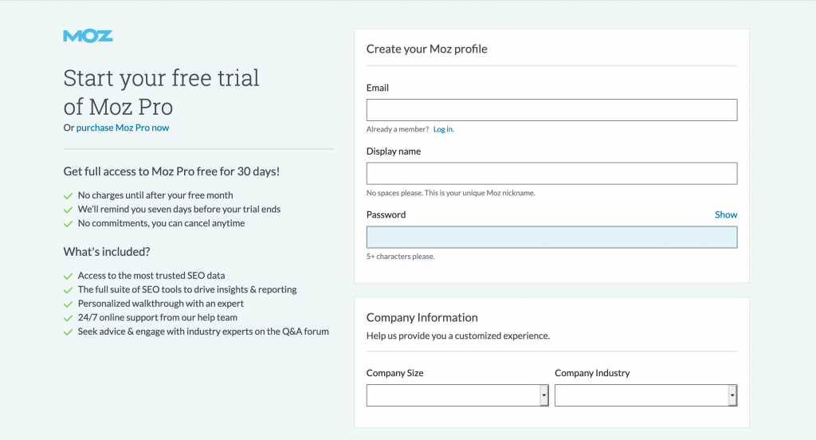The height and width of the screenshot is (440, 816).
Task: Click the Company Industry dropdown arrow
Action: pyautogui.click(x=732, y=395)
